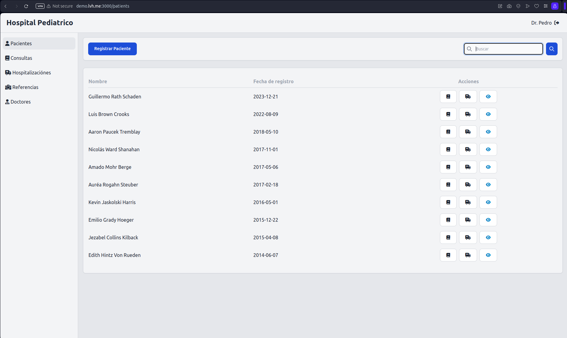Click ambulance icon for Auréa Rogahn Steuber

coord(468,185)
